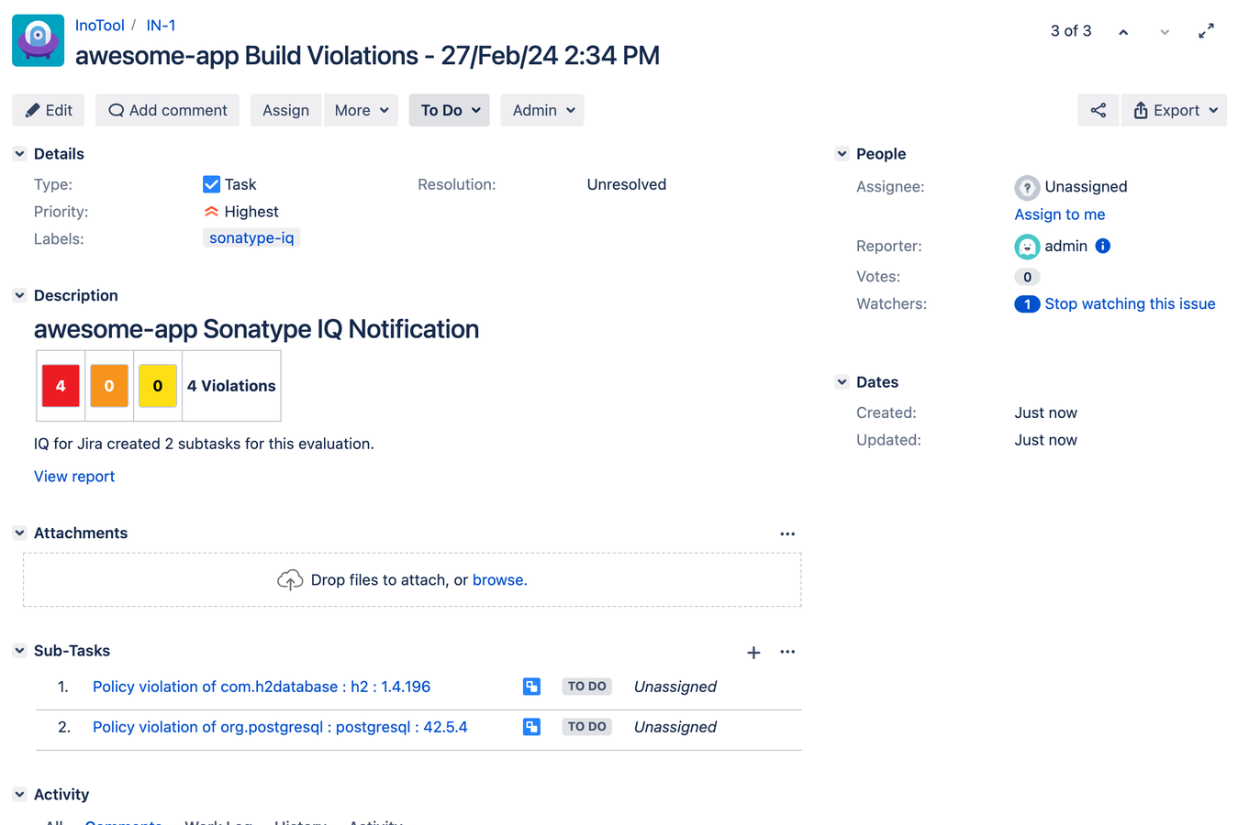Click the issue title heading
The image size is (1238, 825).
click(367, 56)
